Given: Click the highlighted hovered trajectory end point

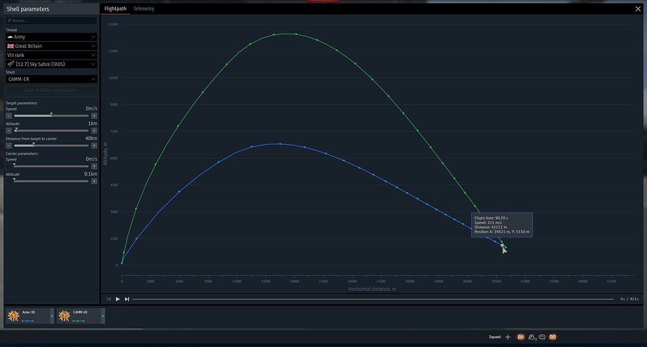Looking at the screenshot, I should [502, 245].
